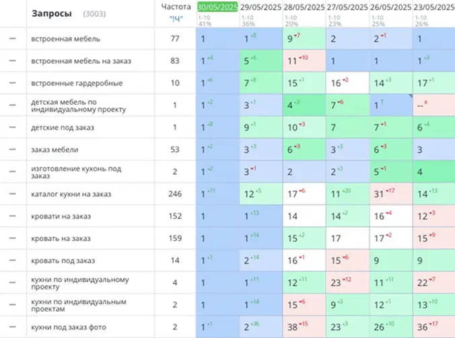Screen dimensions: 455x338
Task: Click the dash icon beside встроенная мебель
Action: [13, 38]
